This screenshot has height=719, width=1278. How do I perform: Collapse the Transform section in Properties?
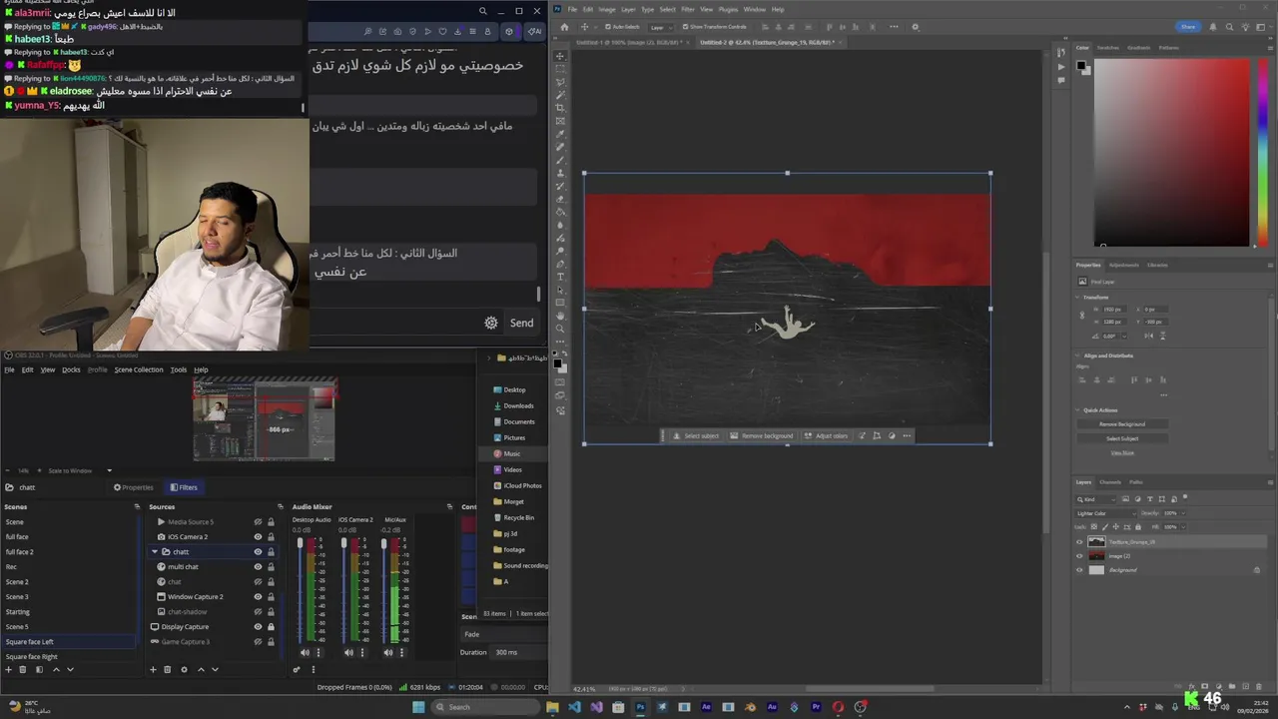1078,298
